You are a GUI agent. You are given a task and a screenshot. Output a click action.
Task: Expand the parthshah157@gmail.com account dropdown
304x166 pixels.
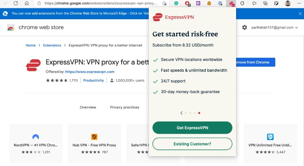(x=275, y=27)
